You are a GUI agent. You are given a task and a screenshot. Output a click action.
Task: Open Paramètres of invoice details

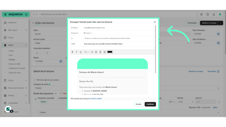tap(214, 72)
